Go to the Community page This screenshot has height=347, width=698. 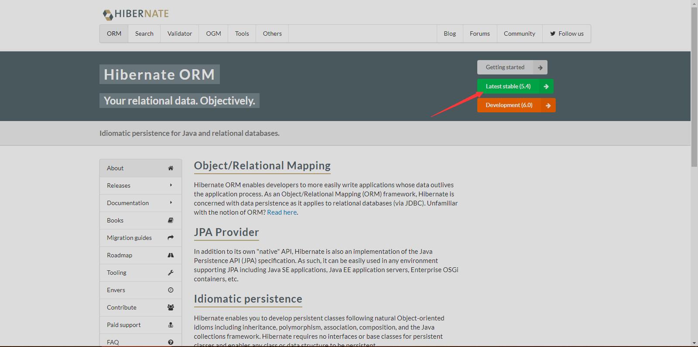(520, 34)
